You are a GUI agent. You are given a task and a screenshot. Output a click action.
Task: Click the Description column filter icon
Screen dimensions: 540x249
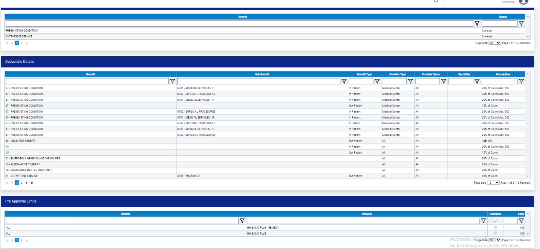[x=521, y=81]
